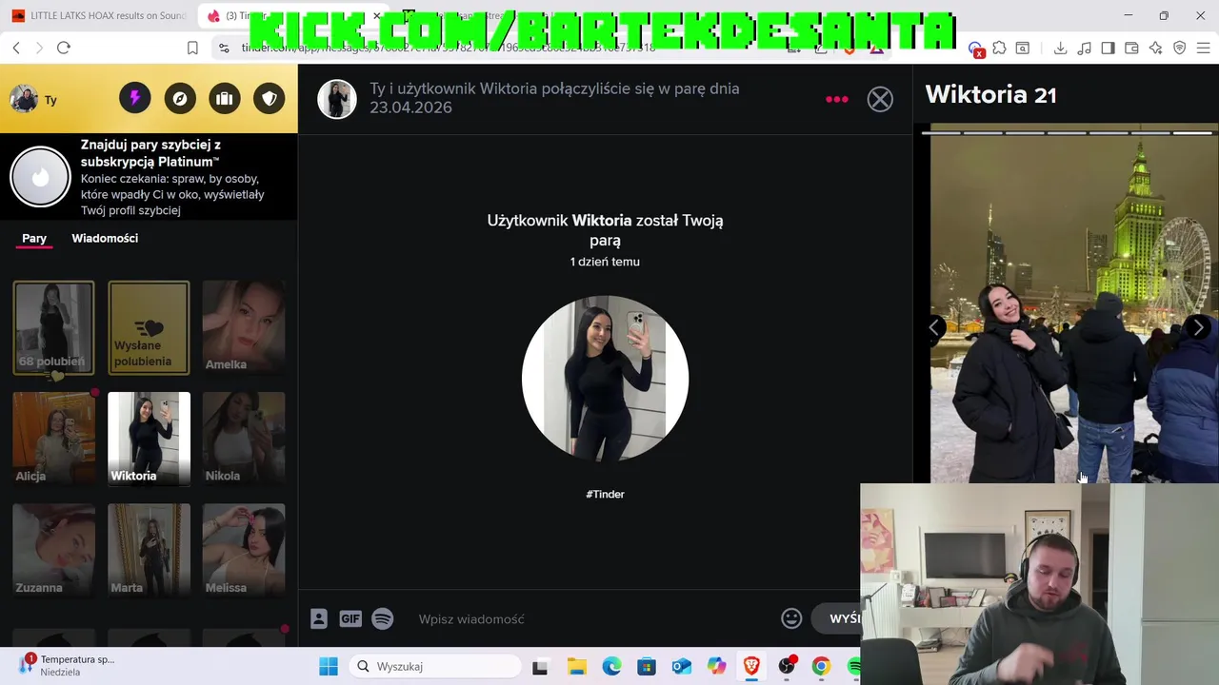Open File Explorer from the taskbar

click(x=576, y=666)
